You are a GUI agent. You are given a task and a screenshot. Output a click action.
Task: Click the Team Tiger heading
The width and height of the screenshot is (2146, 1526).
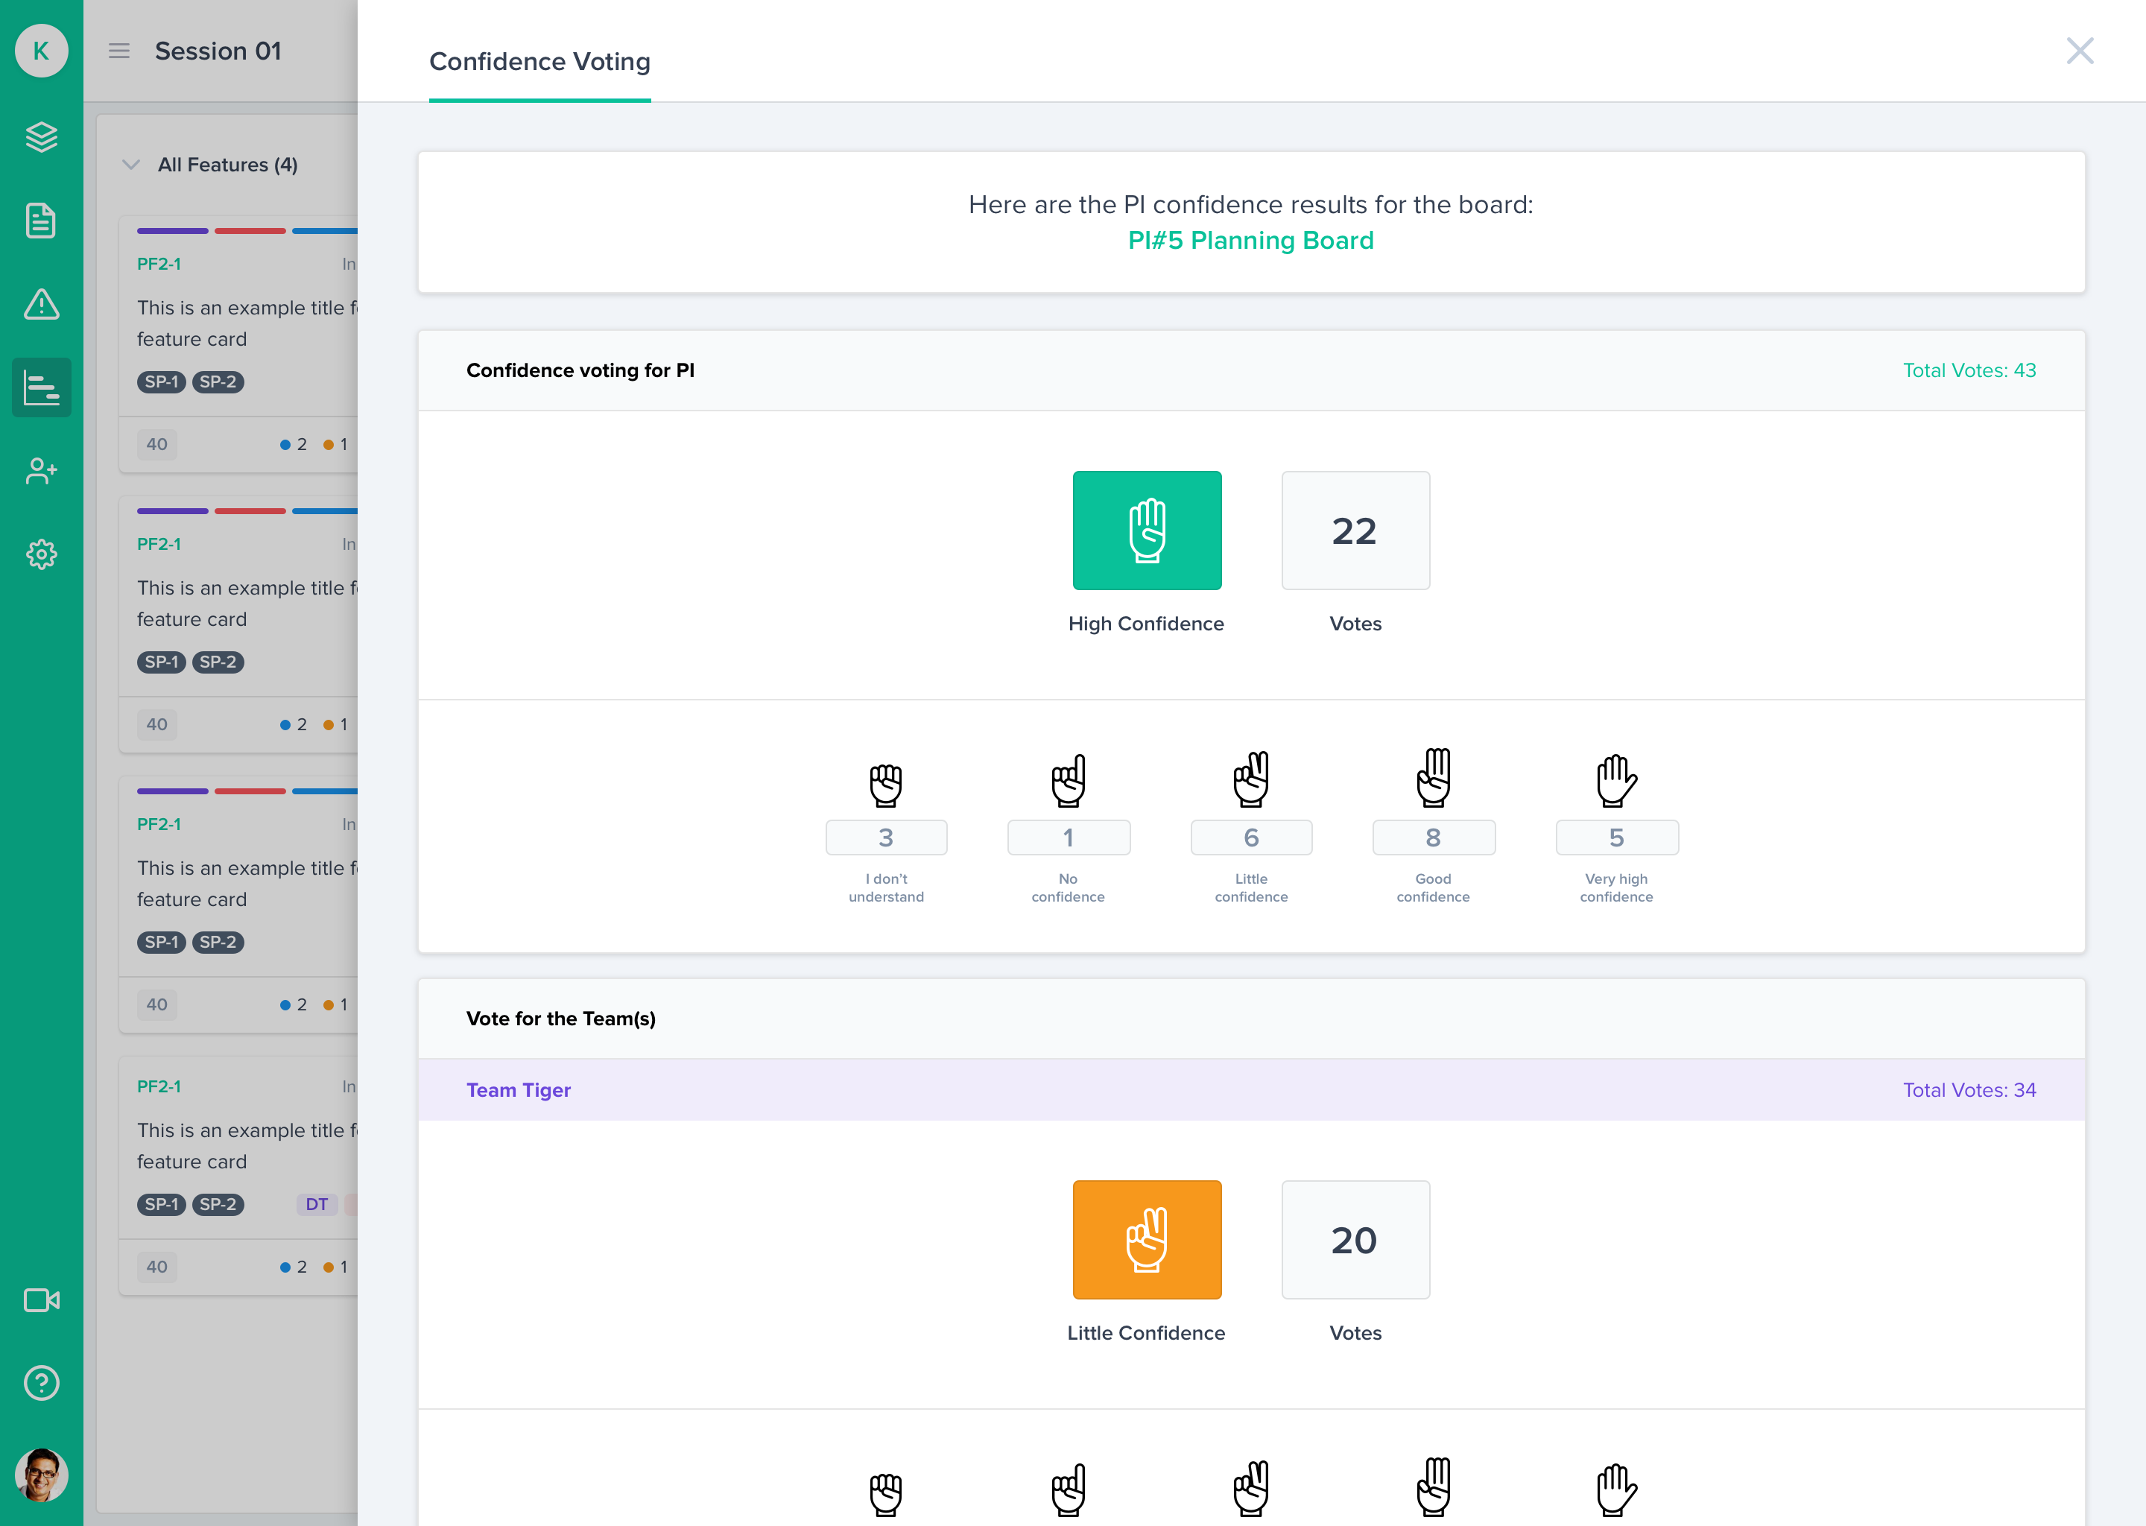pyautogui.click(x=519, y=1090)
